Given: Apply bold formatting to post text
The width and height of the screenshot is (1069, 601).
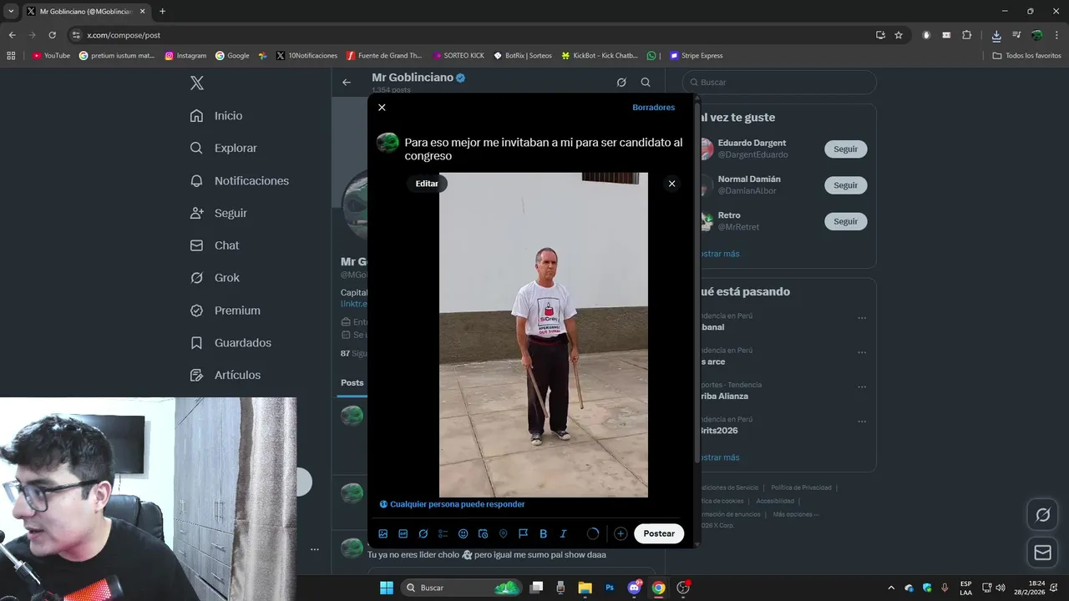Looking at the screenshot, I should point(543,533).
